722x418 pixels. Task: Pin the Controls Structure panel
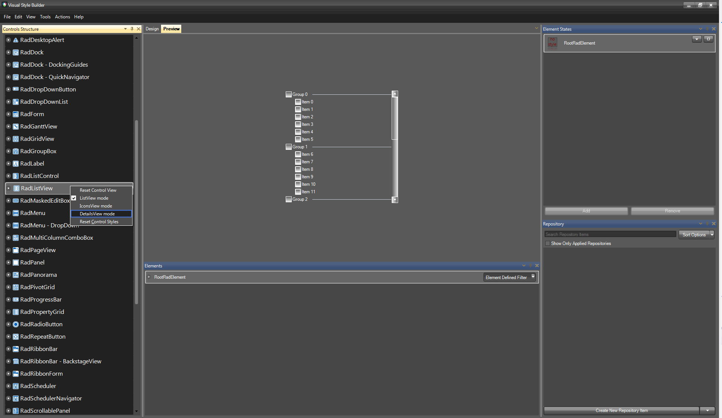132,29
